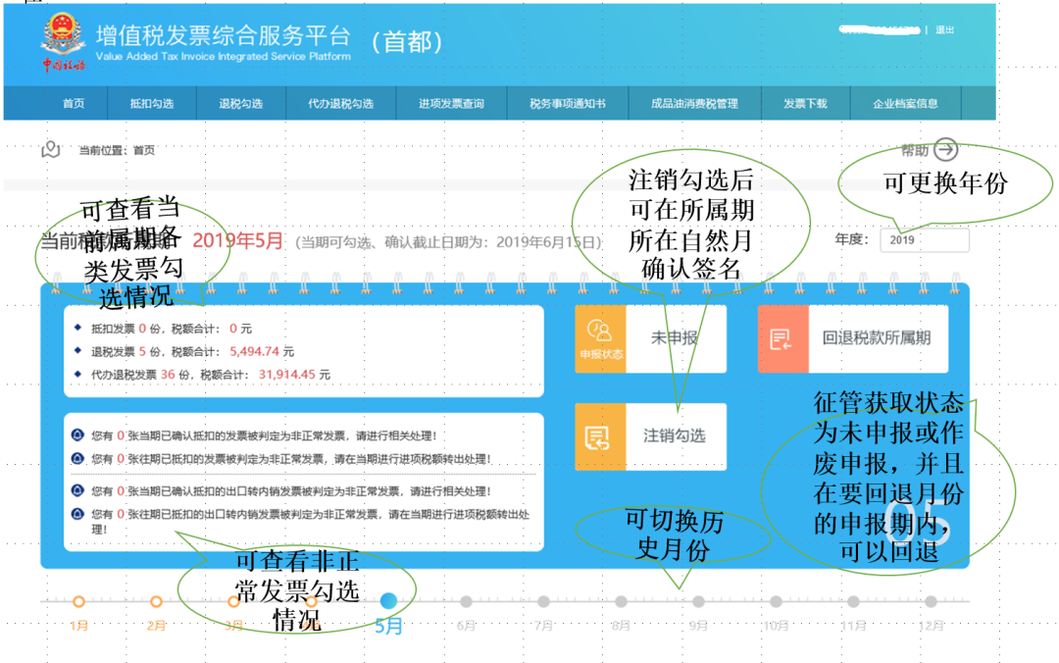Click the China Tax emblem logo
The image size is (1059, 663).
(x=63, y=42)
